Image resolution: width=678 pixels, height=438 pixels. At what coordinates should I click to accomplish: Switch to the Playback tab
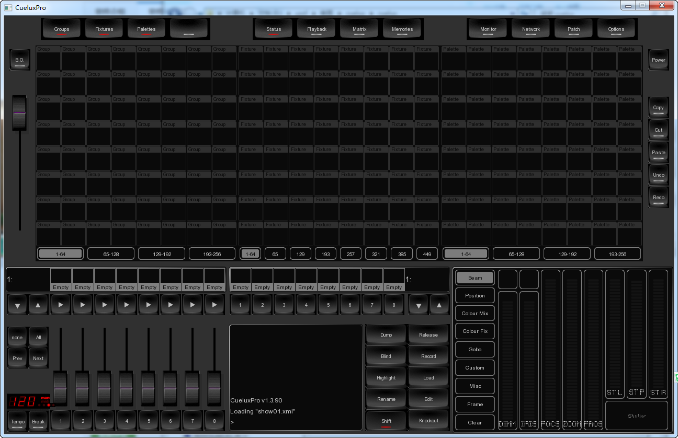point(317,29)
